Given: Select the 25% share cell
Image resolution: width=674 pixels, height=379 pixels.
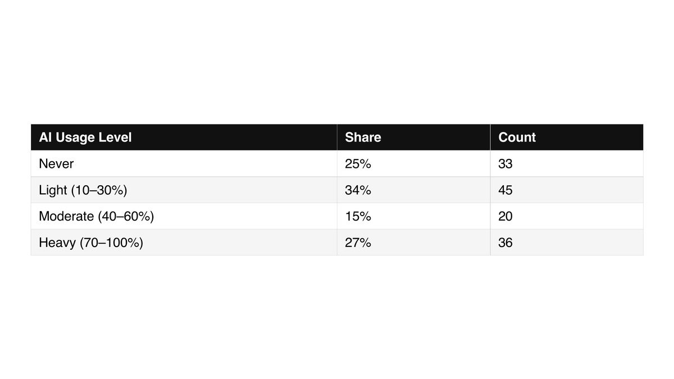Looking at the screenshot, I should point(413,163).
